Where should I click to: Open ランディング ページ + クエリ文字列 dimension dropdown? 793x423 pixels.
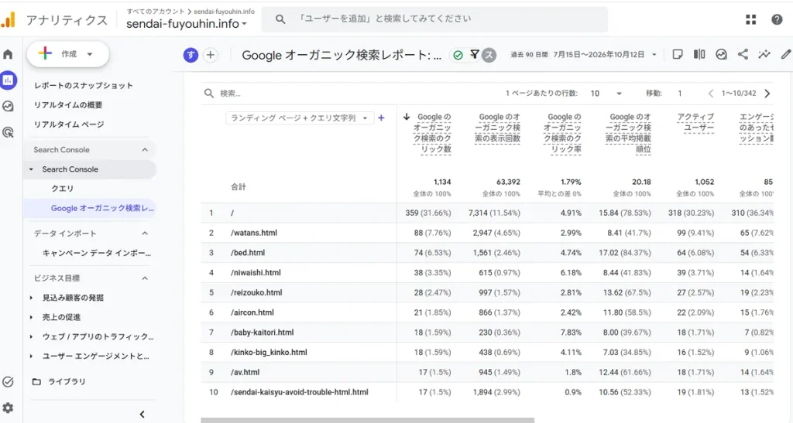(300, 118)
